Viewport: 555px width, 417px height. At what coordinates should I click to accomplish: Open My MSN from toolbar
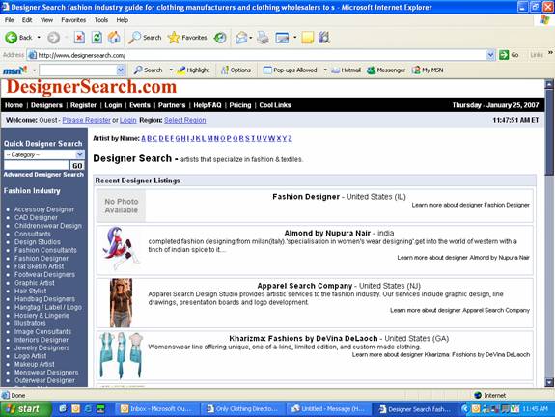tap(428, 70)
